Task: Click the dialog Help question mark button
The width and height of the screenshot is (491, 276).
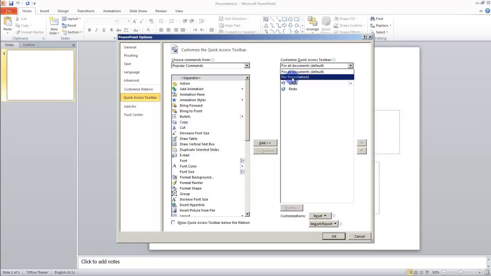Action: [364, 37]
